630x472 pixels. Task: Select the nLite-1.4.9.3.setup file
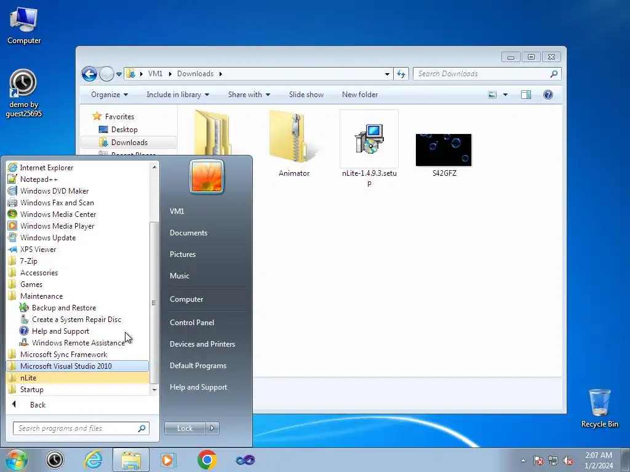[x=369, y=149]
